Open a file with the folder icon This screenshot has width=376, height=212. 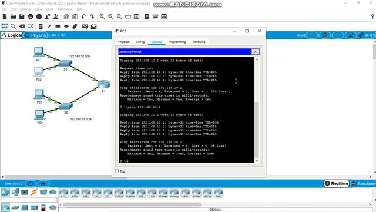[x=13, y=16]
